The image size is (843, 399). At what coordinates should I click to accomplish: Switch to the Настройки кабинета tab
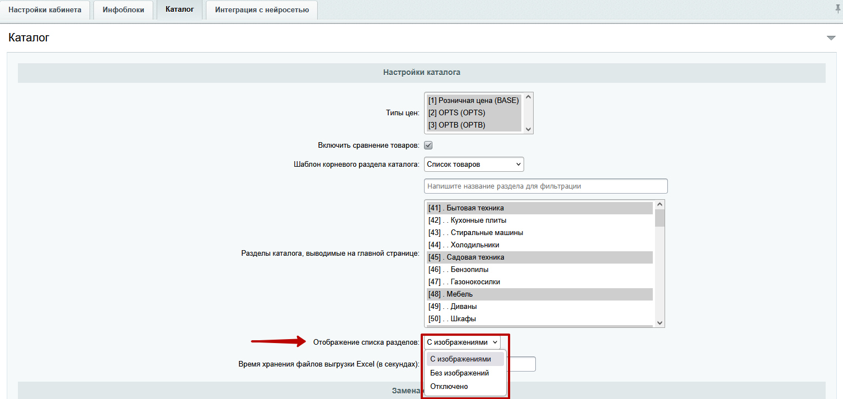point(45,10)
